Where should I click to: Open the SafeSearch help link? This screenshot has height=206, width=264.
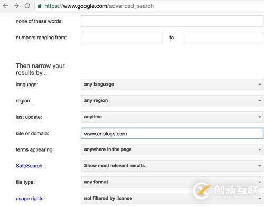click(x=29, y=166)
